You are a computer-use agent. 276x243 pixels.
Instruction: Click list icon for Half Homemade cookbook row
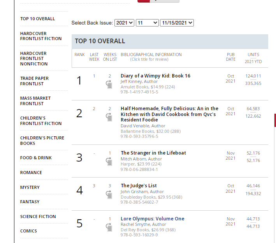109,117
